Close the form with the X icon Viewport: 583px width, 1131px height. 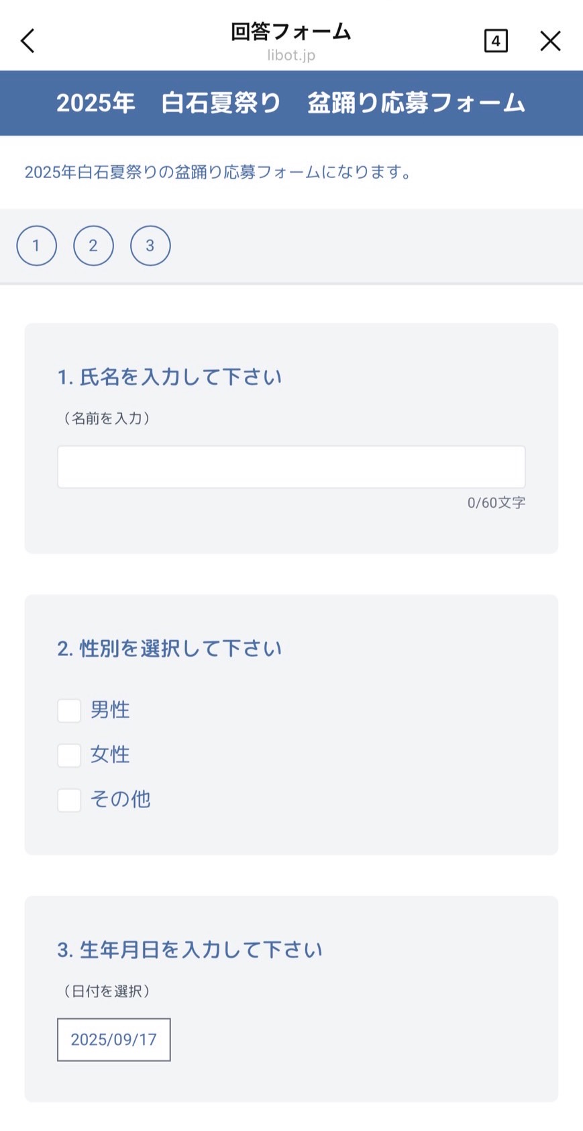click(x=550, y=41)
